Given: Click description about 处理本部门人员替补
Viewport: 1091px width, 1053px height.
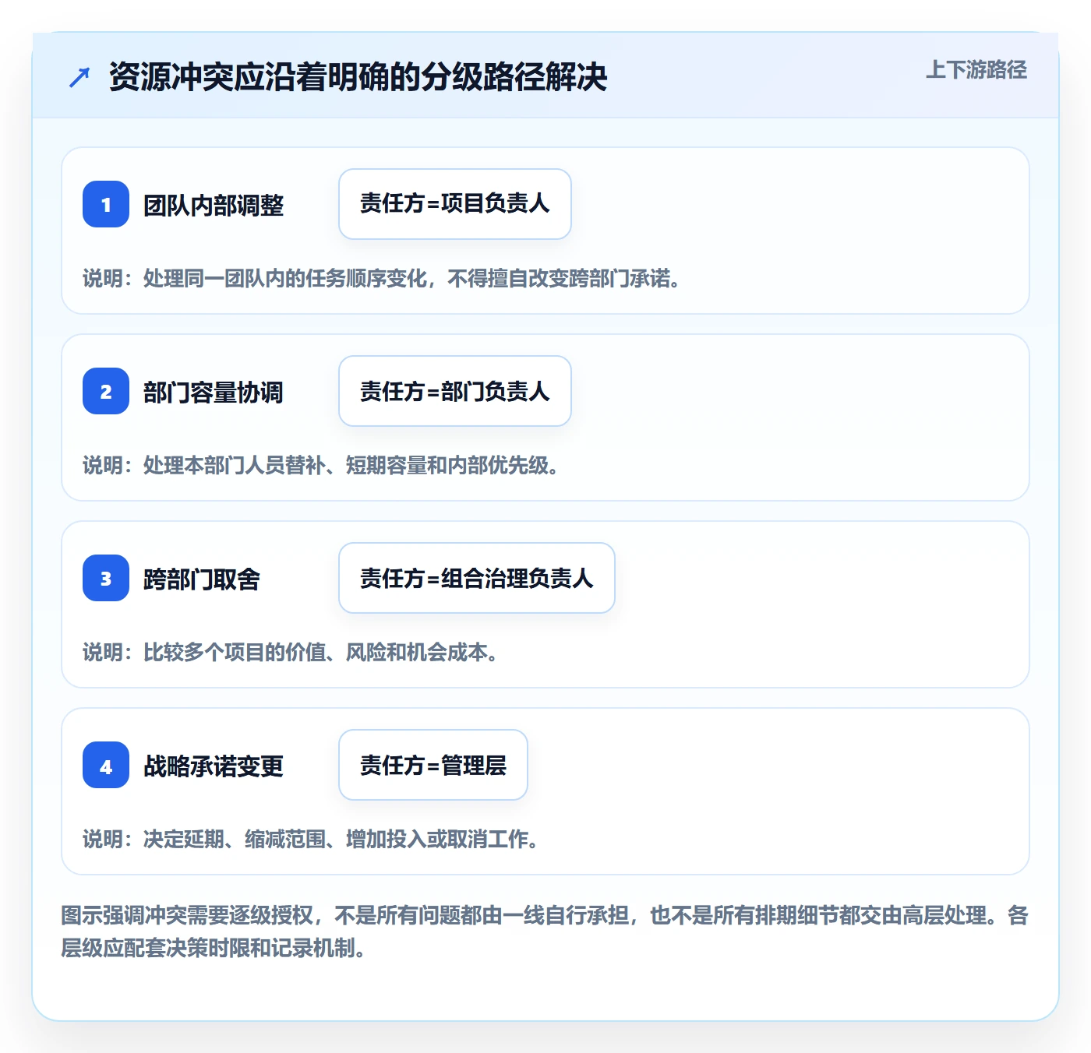Looking at the screenshot, I should pyautogui.click(x=321, y=466).
